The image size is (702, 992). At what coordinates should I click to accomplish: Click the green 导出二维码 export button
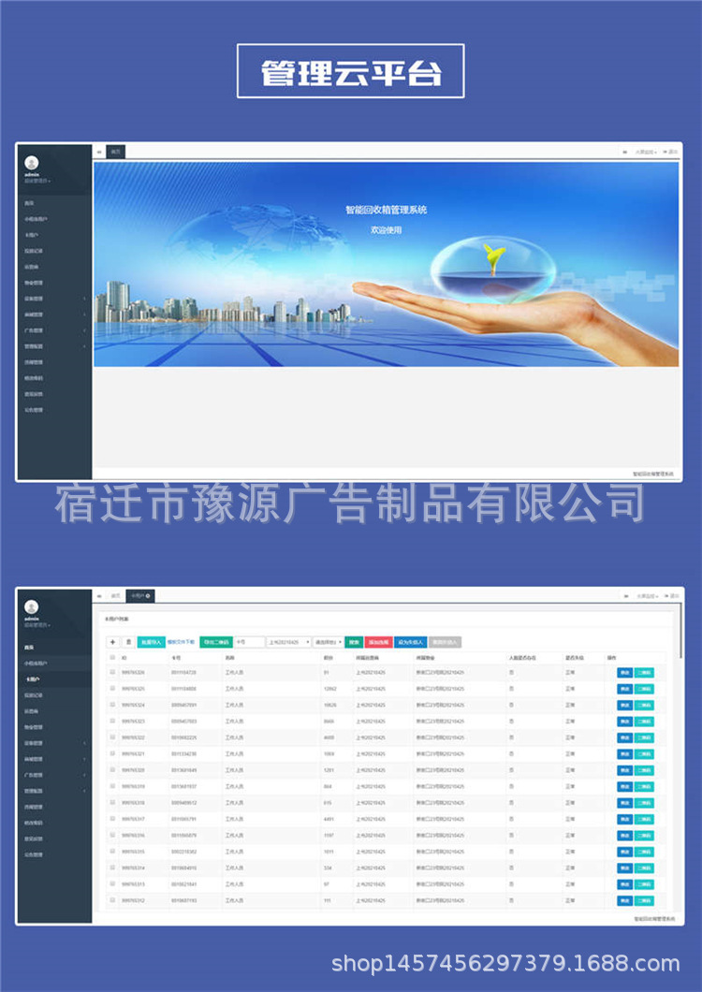(216, 642)
